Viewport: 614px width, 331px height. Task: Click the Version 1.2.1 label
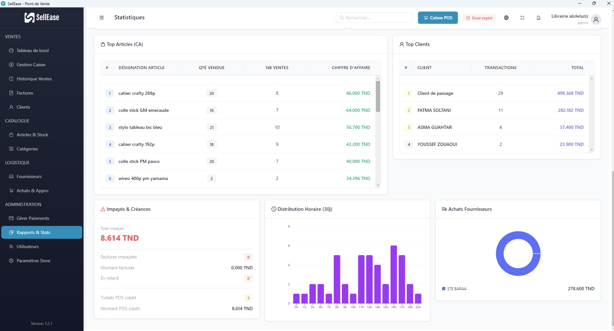click(x=41, y=324)
